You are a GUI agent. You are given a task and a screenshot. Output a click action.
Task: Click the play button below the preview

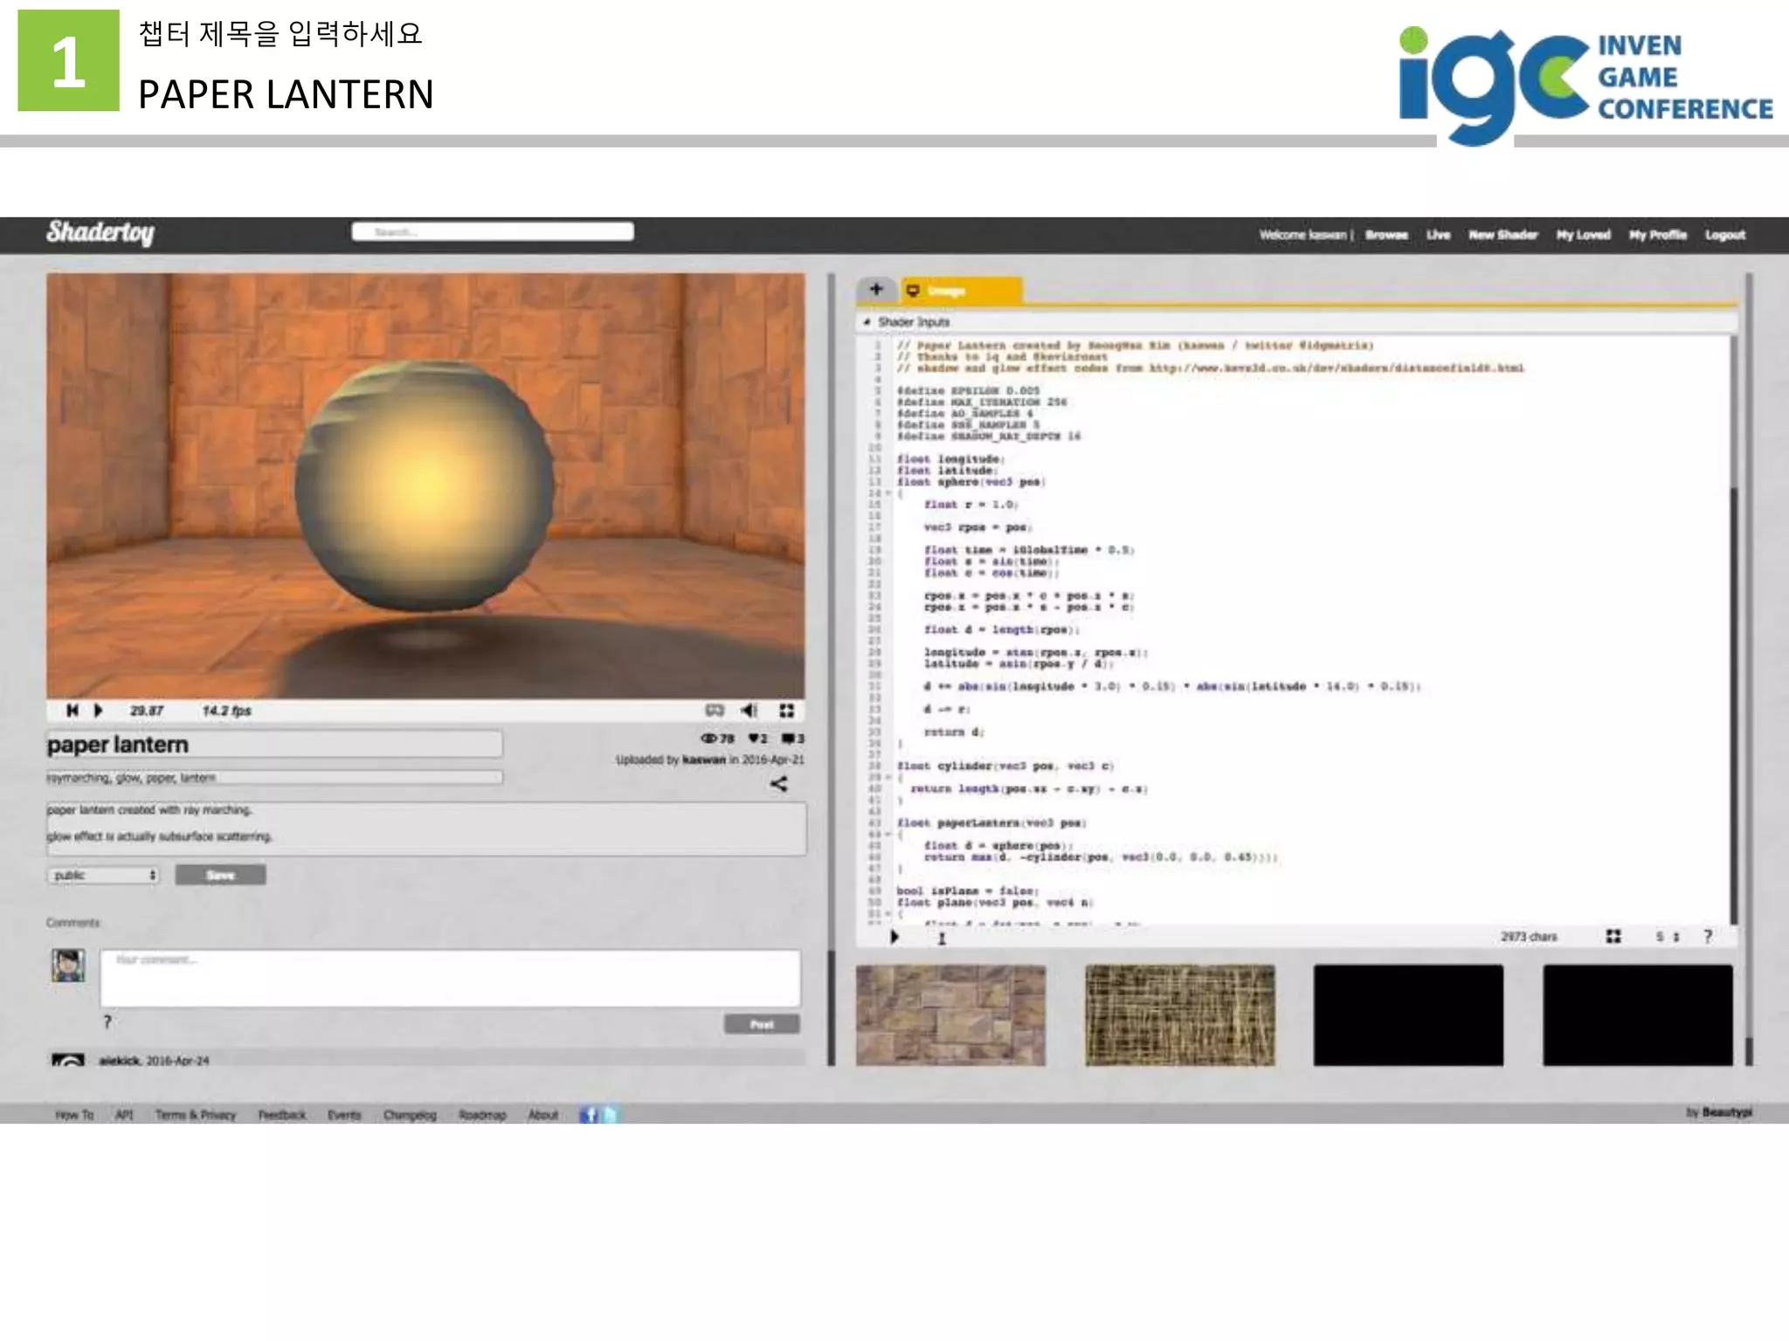click(x=99, y=711)
